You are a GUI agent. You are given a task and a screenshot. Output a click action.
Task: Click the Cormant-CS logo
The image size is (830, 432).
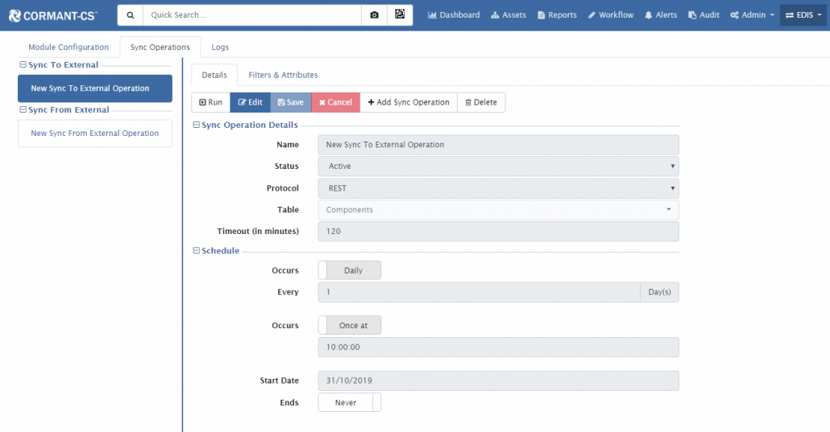52,15
